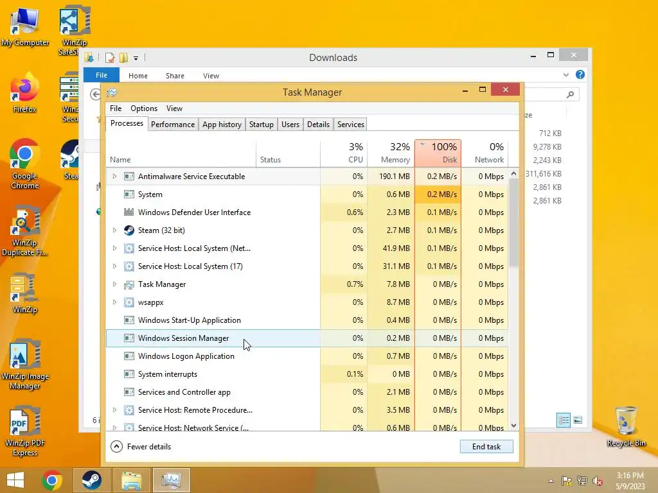Switch to the Performance tab

pos(173,125)
